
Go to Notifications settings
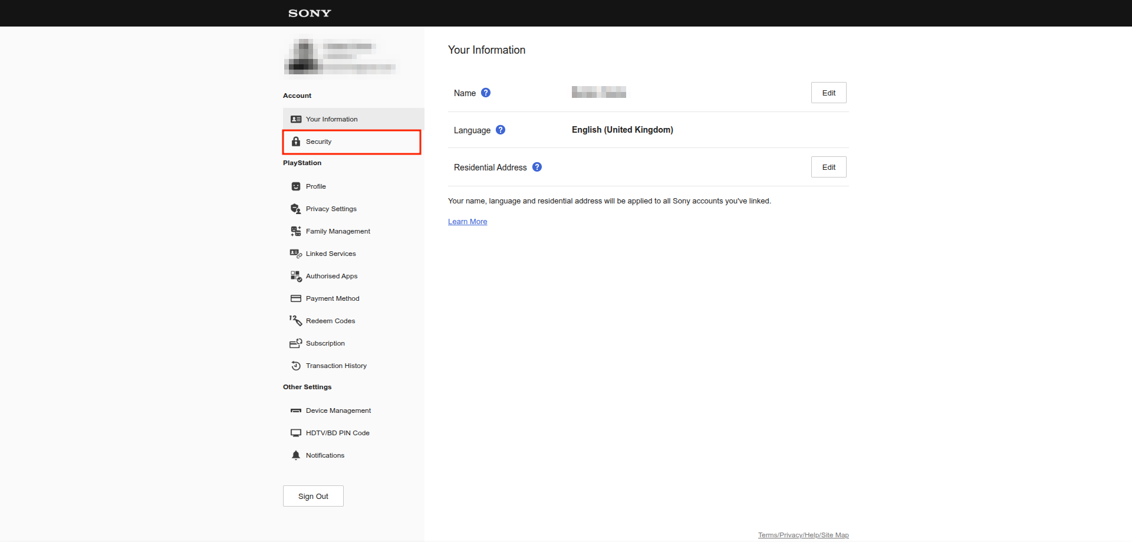pos(354,455)
